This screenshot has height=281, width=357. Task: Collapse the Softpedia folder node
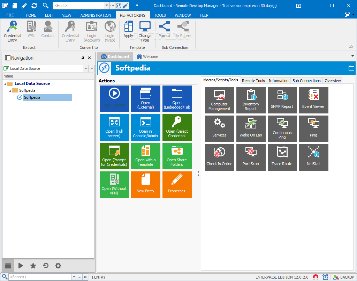(x=10, y=91)
